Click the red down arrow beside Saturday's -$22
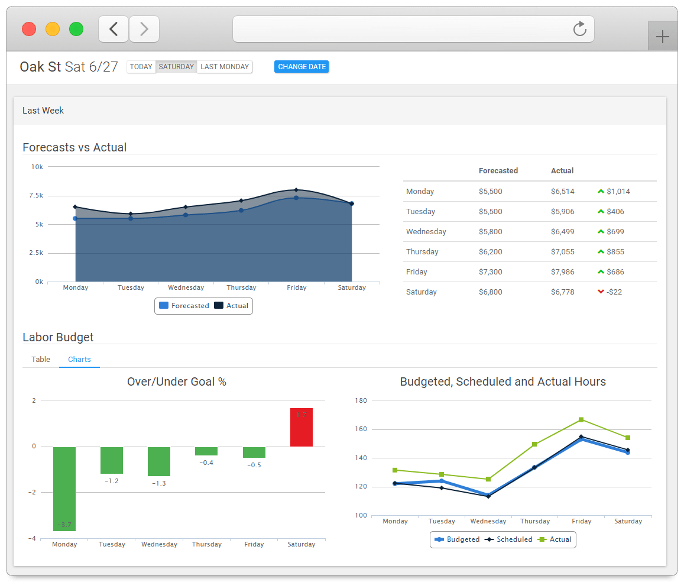The height and width of the screenshot is (582, 684). tap(599, 292)
